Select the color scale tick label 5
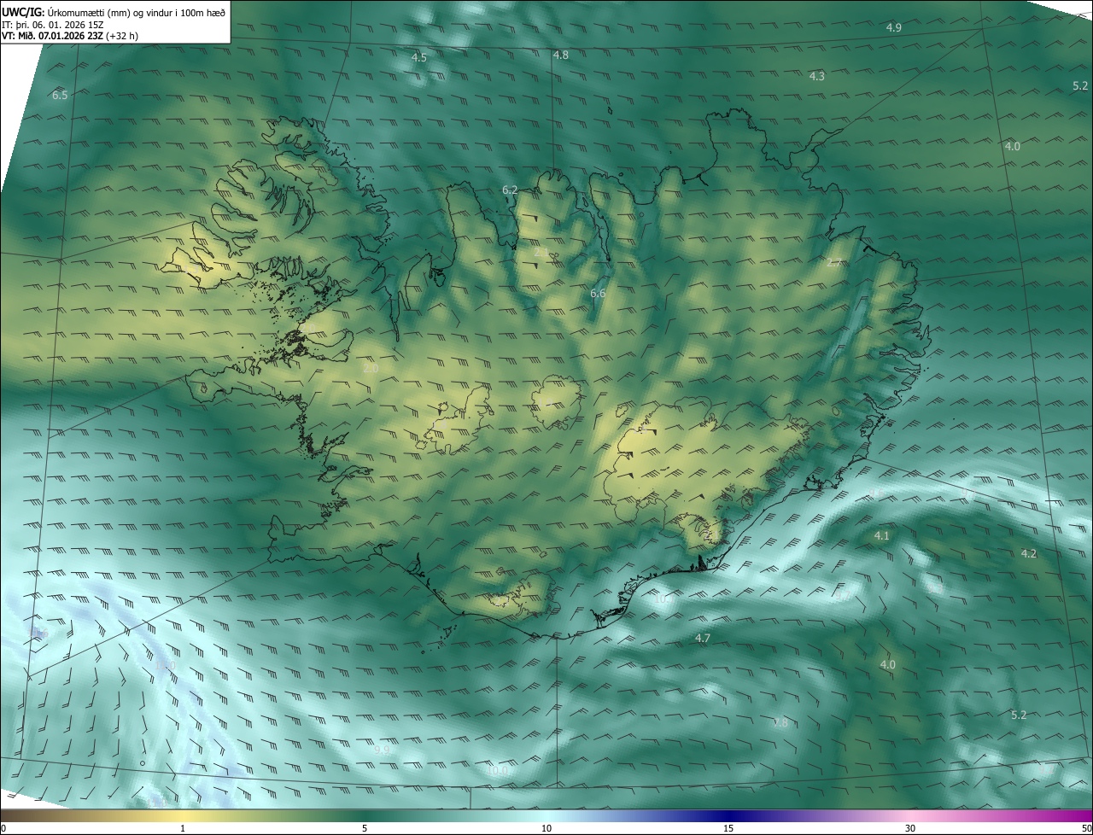Screen dimensions: 1093x835 pos(365,828)
